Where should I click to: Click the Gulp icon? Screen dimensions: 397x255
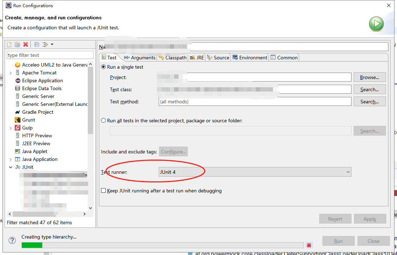[18, 128]
